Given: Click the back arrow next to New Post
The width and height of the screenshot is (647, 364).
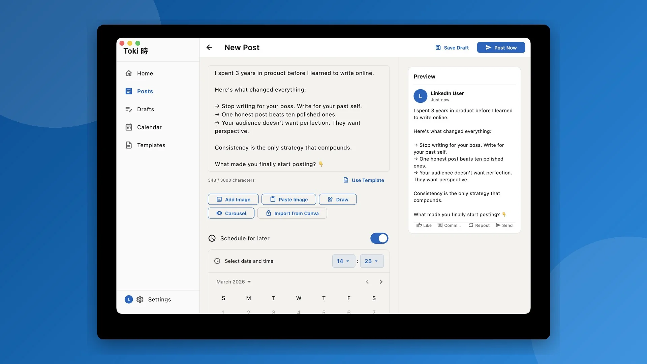Looking at the screenshot, I should 209,47.
